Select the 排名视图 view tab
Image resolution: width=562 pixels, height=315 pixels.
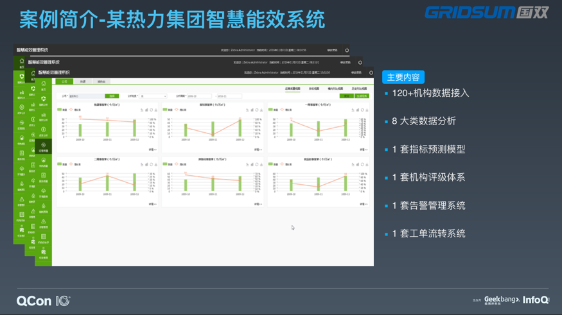pyautogui.click(x=314, y=89)
